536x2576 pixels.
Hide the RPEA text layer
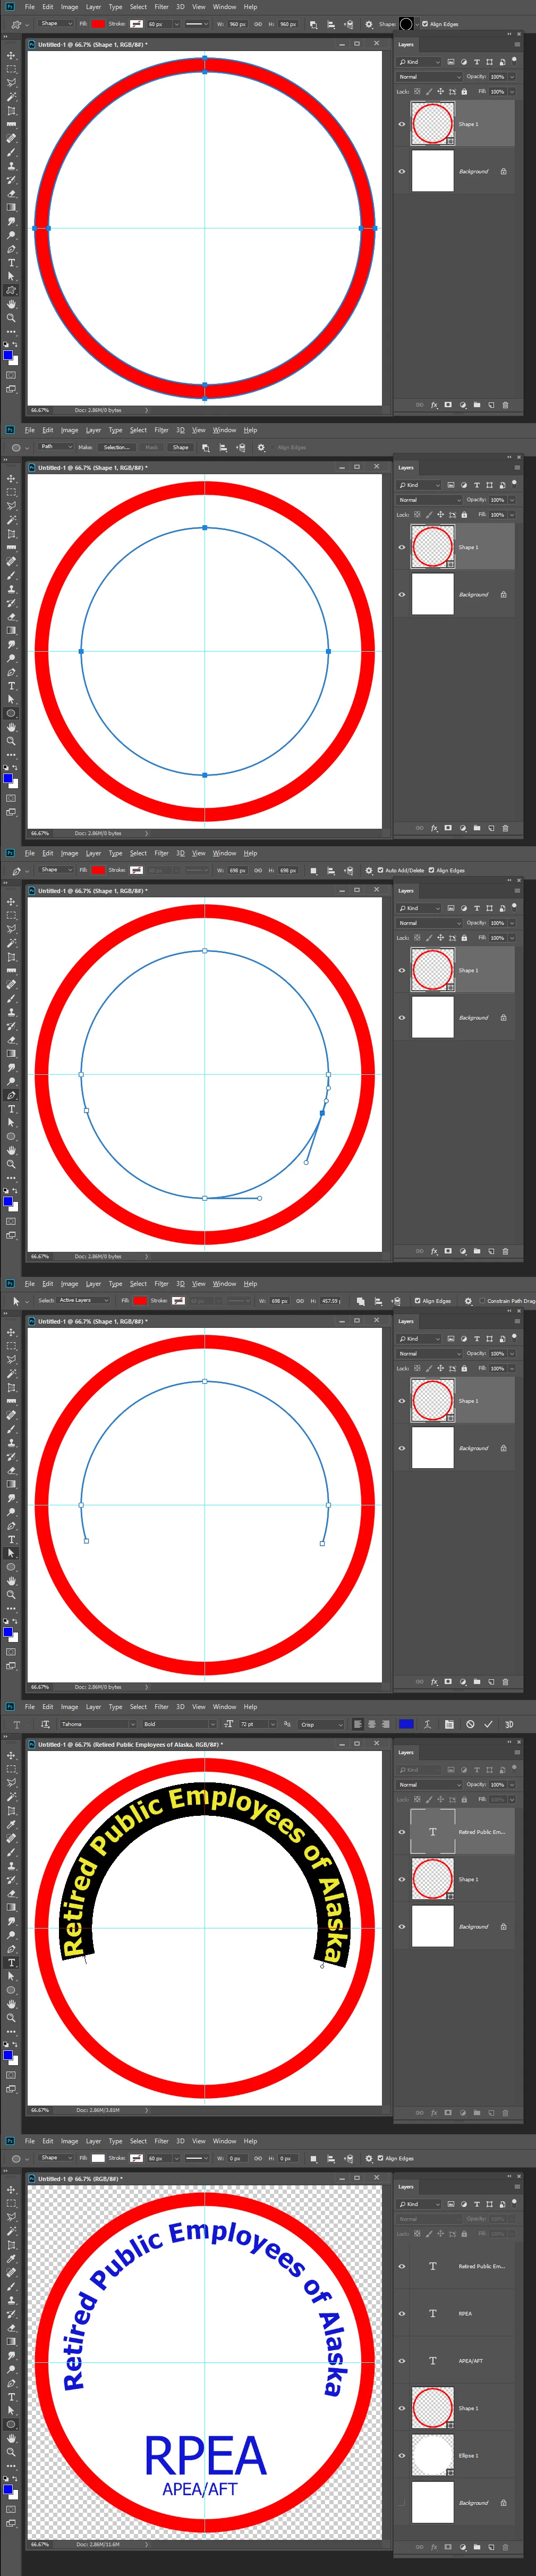(402, 2313)
